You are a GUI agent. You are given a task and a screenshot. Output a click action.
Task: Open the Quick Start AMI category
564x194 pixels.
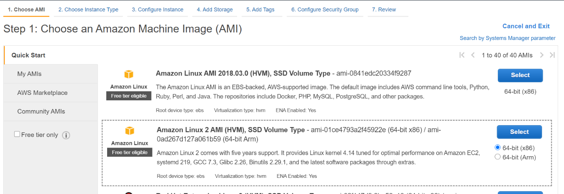(x=28, y=55)
